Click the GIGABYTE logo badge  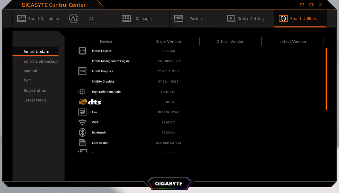[x=169, y=183]
